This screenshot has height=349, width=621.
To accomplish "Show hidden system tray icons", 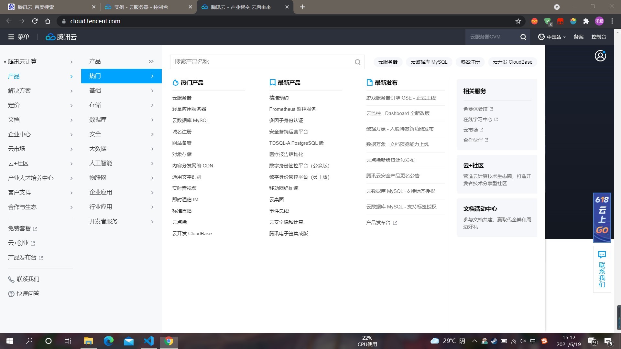I will [474, 341].
